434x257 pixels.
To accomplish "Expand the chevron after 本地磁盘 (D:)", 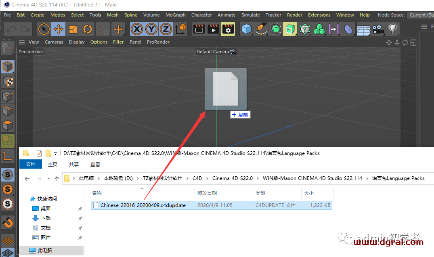I will [x=138, y=178].
